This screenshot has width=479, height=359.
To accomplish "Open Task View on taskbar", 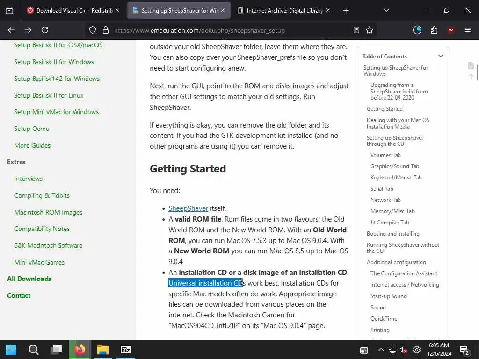I will click(x=56, y=350).
